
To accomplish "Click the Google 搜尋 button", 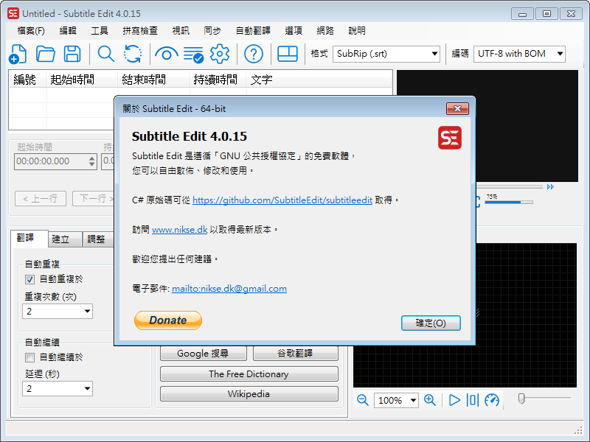I will tap(204, 354).
